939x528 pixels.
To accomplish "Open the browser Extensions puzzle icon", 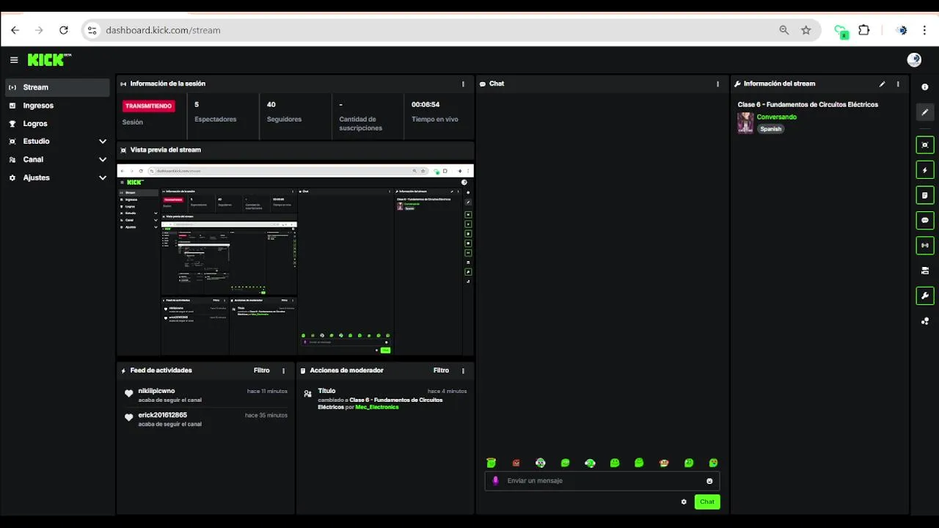I will (x=864, y=30).
